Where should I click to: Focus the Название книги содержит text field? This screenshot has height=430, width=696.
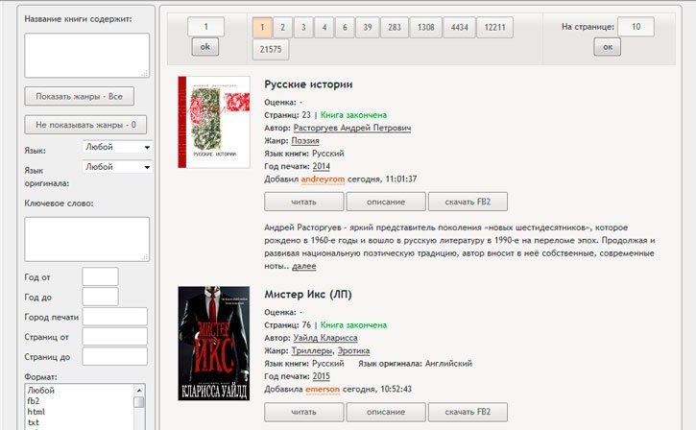pos(86,55)
